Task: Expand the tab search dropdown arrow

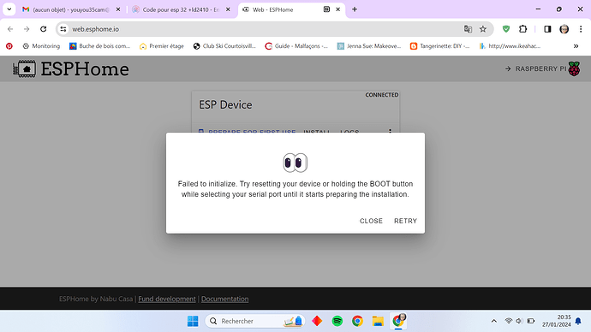Action: [9, 9]
